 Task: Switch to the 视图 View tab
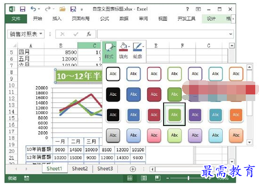pyautogui.click(x=163, y=19)
